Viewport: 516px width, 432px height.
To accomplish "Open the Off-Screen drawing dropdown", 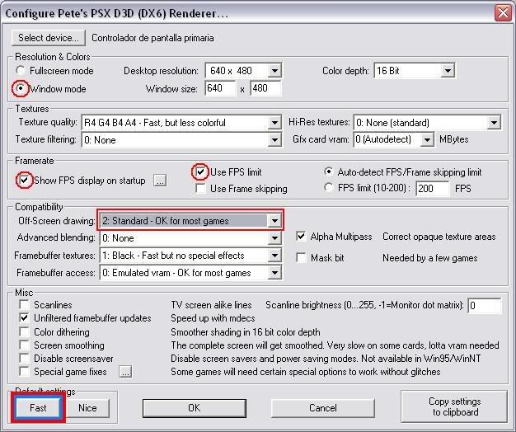I will [x=274, y=221].
